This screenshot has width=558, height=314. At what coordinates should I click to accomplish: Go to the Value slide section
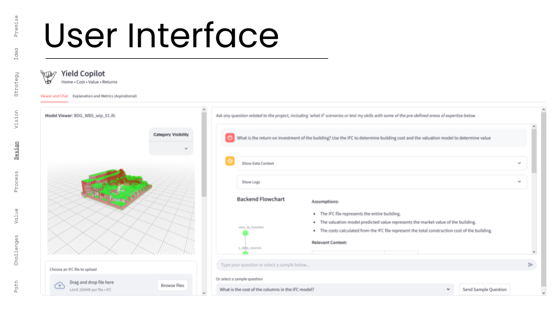[x=16, y=216]
